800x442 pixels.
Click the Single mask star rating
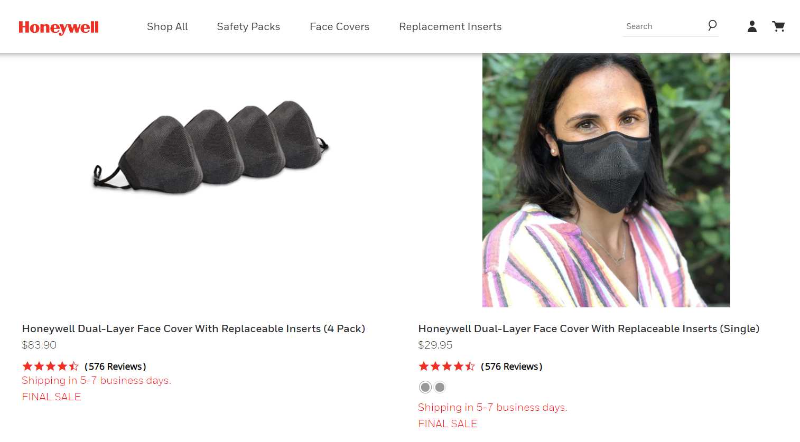coord(447,366)
